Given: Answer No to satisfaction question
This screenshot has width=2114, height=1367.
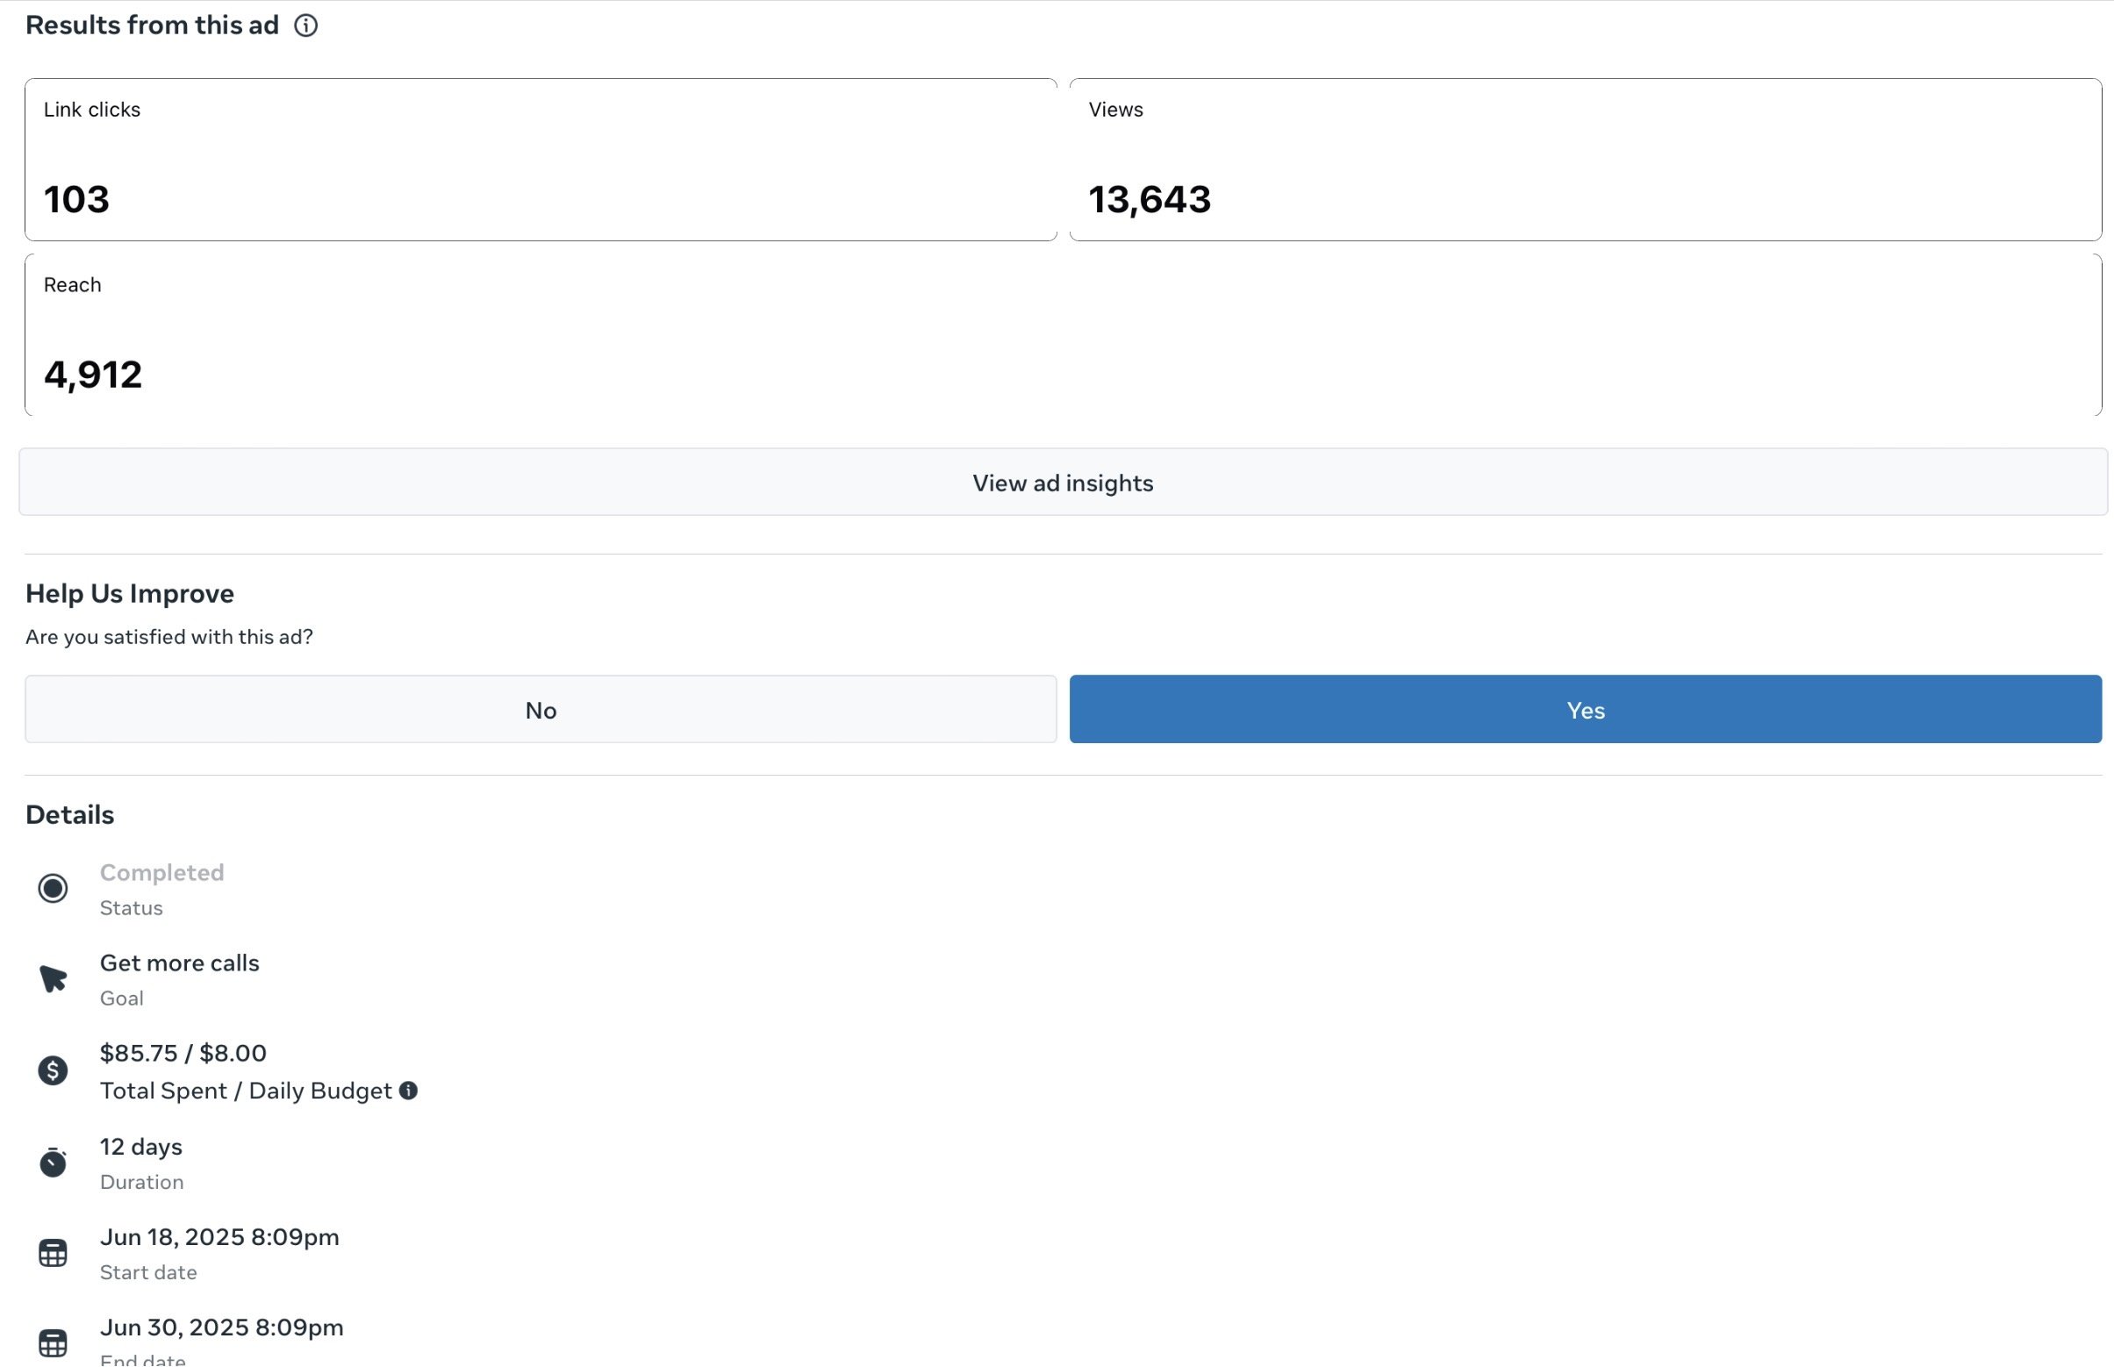Looking at the screenshot, I should pos(540,710).
